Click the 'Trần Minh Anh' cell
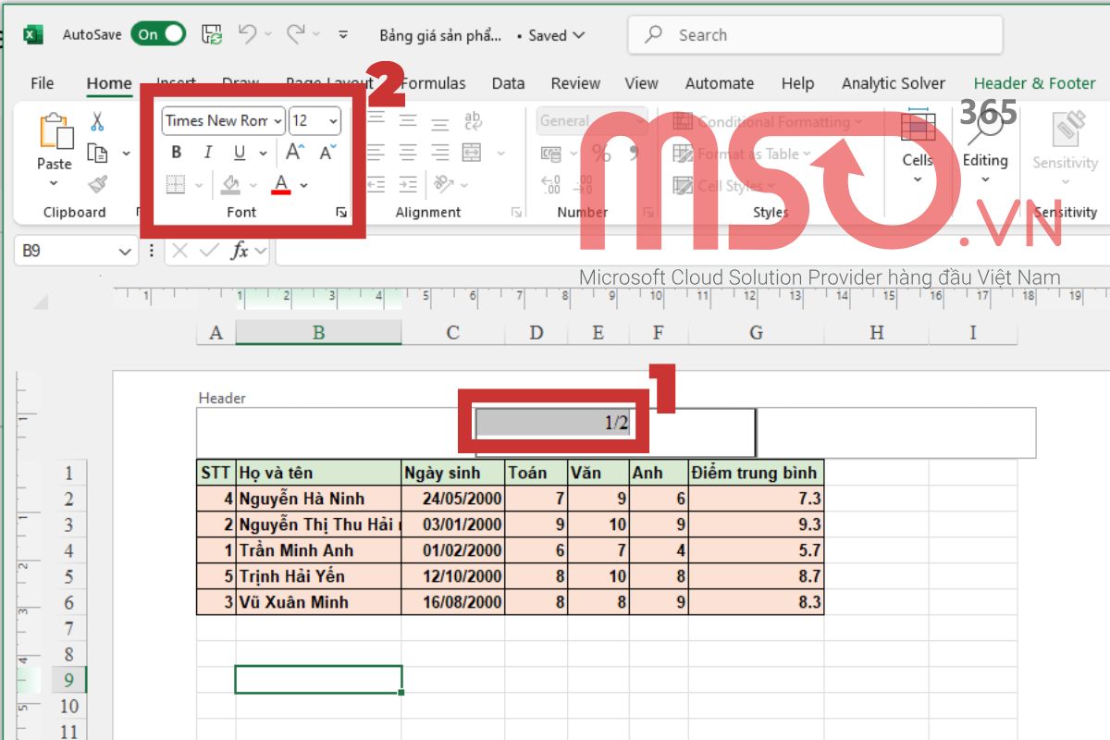Screen dimensions: 1110x740 pyautogui.click(x=318, y=550)
